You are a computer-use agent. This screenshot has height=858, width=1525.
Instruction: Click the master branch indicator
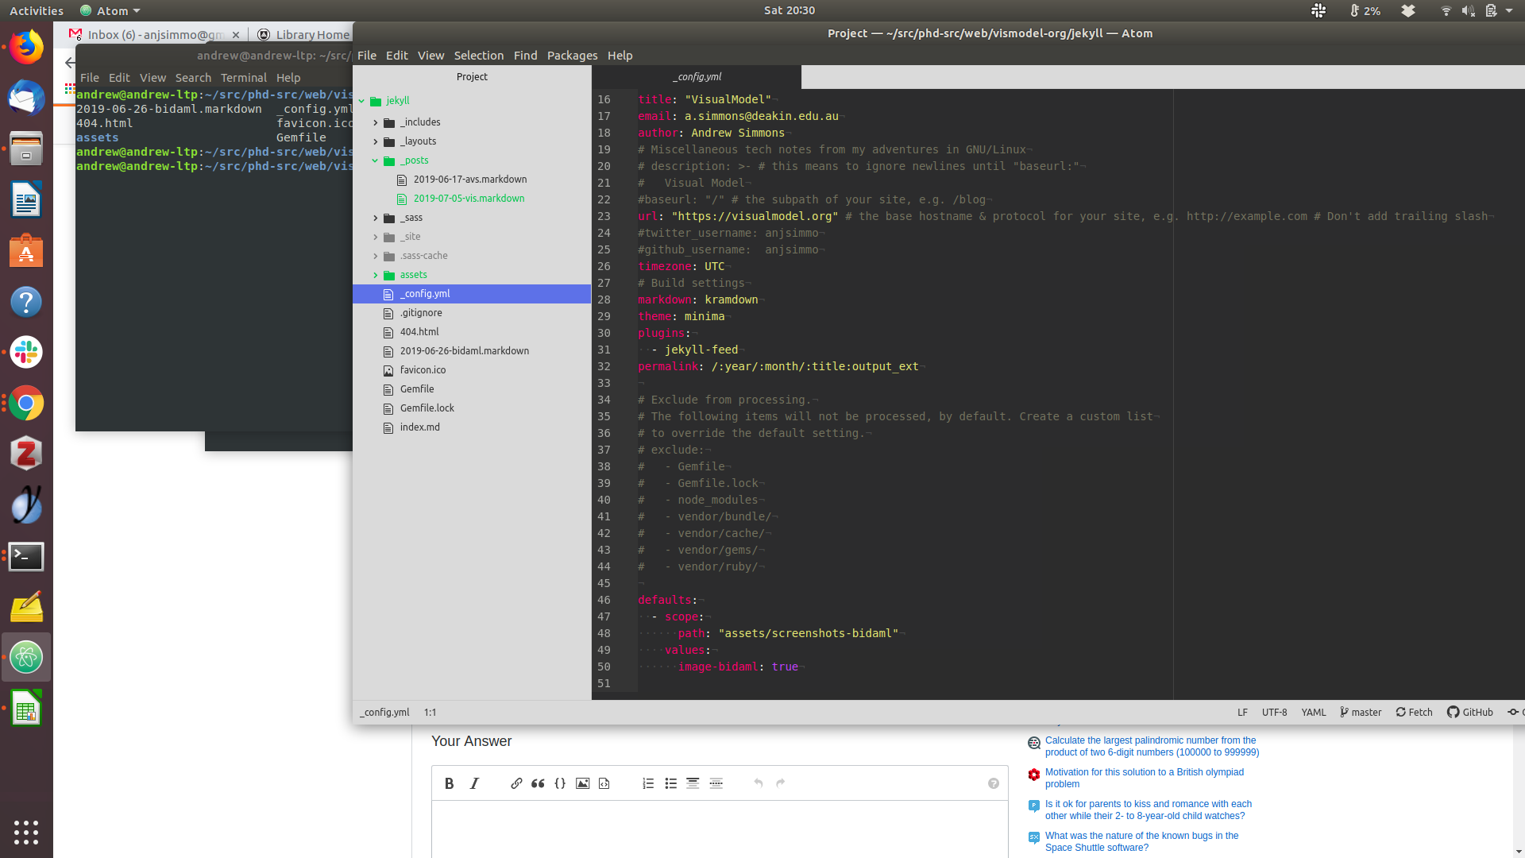click(1361, 712)
